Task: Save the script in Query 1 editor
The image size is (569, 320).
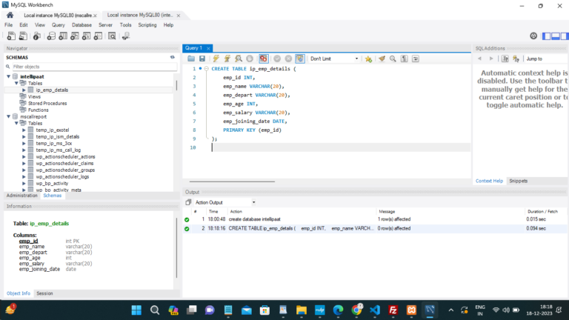Action: coord(202,59)
